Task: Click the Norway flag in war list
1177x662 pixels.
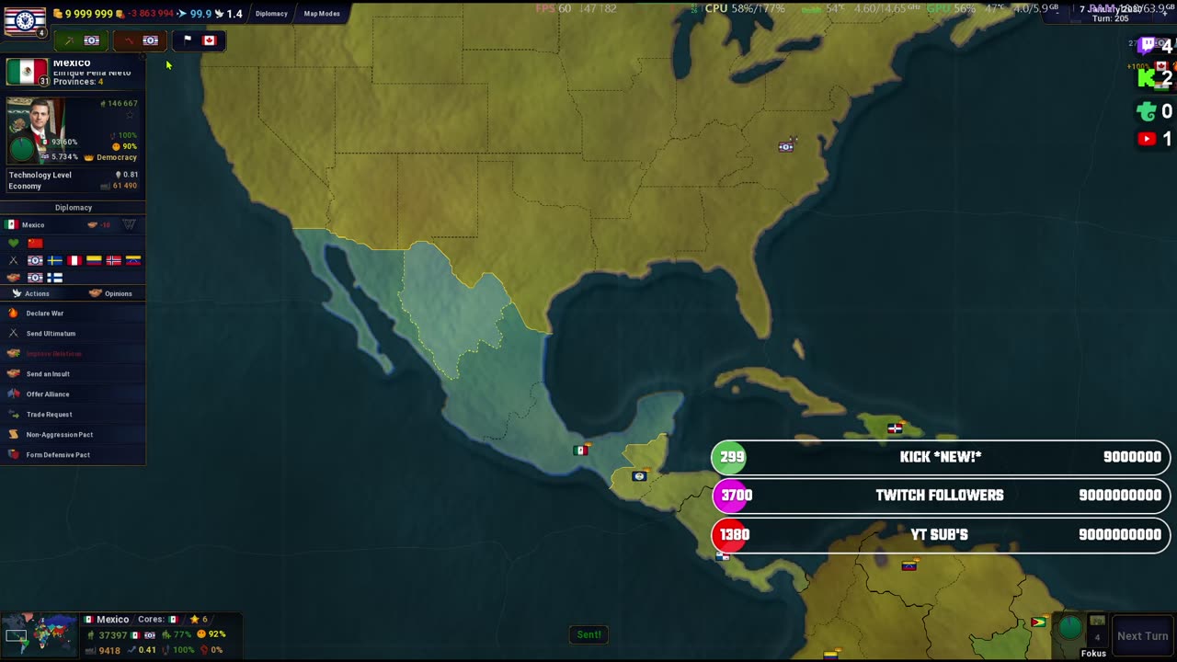Action: click(x=113, y=260)
